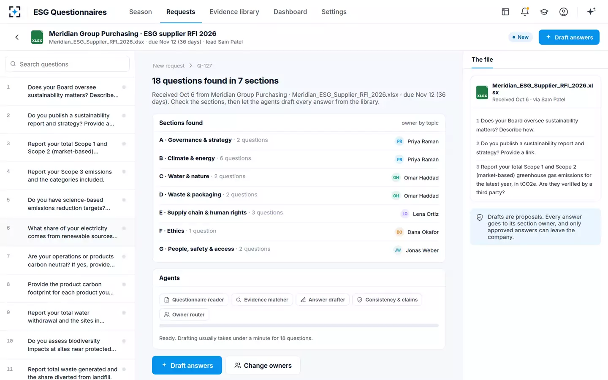Click the owner by topic label
This screenshot has width=608, height=380.
(420, 123)
